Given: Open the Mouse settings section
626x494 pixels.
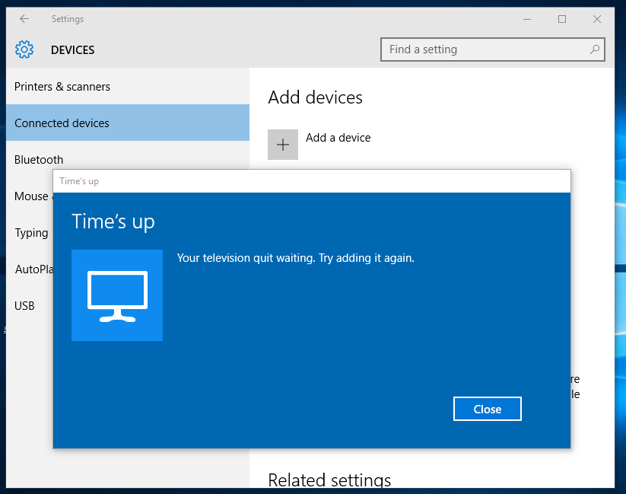Looking at the screenshot, I should tap(30, 196).
